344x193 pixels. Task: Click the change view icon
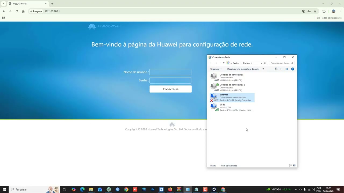(x=276, y=69)
